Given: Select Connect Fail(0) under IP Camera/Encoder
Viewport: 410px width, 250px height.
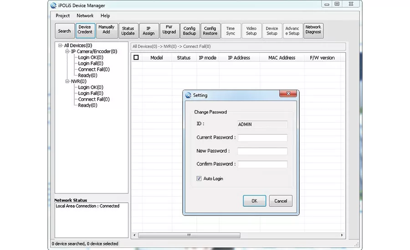Looking at the screenshot, I should coord(94,70).
